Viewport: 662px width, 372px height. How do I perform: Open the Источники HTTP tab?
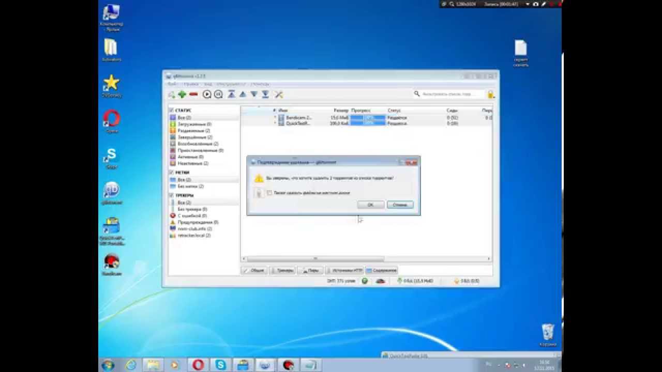(x=344, y=270)
